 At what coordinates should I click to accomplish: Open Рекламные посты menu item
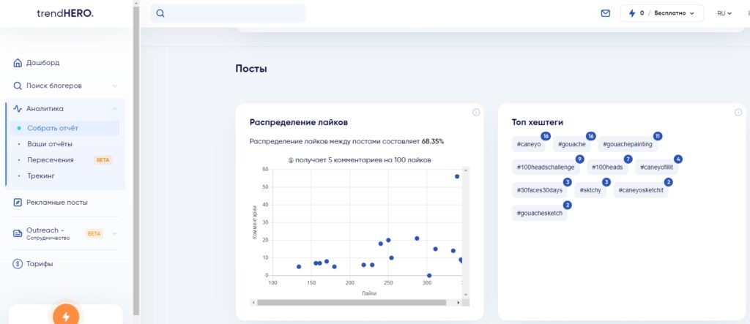[57, 202]
